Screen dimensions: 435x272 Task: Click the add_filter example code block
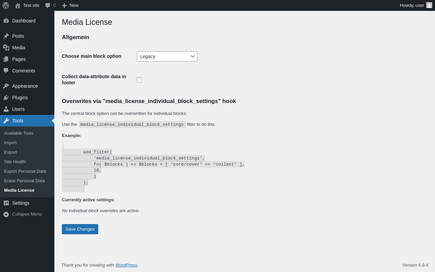pyautogui.click(x=153, y=167)
